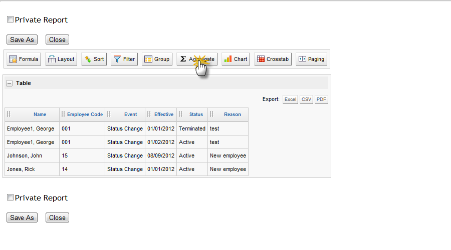Open the Sort tool

click(94, 59)
